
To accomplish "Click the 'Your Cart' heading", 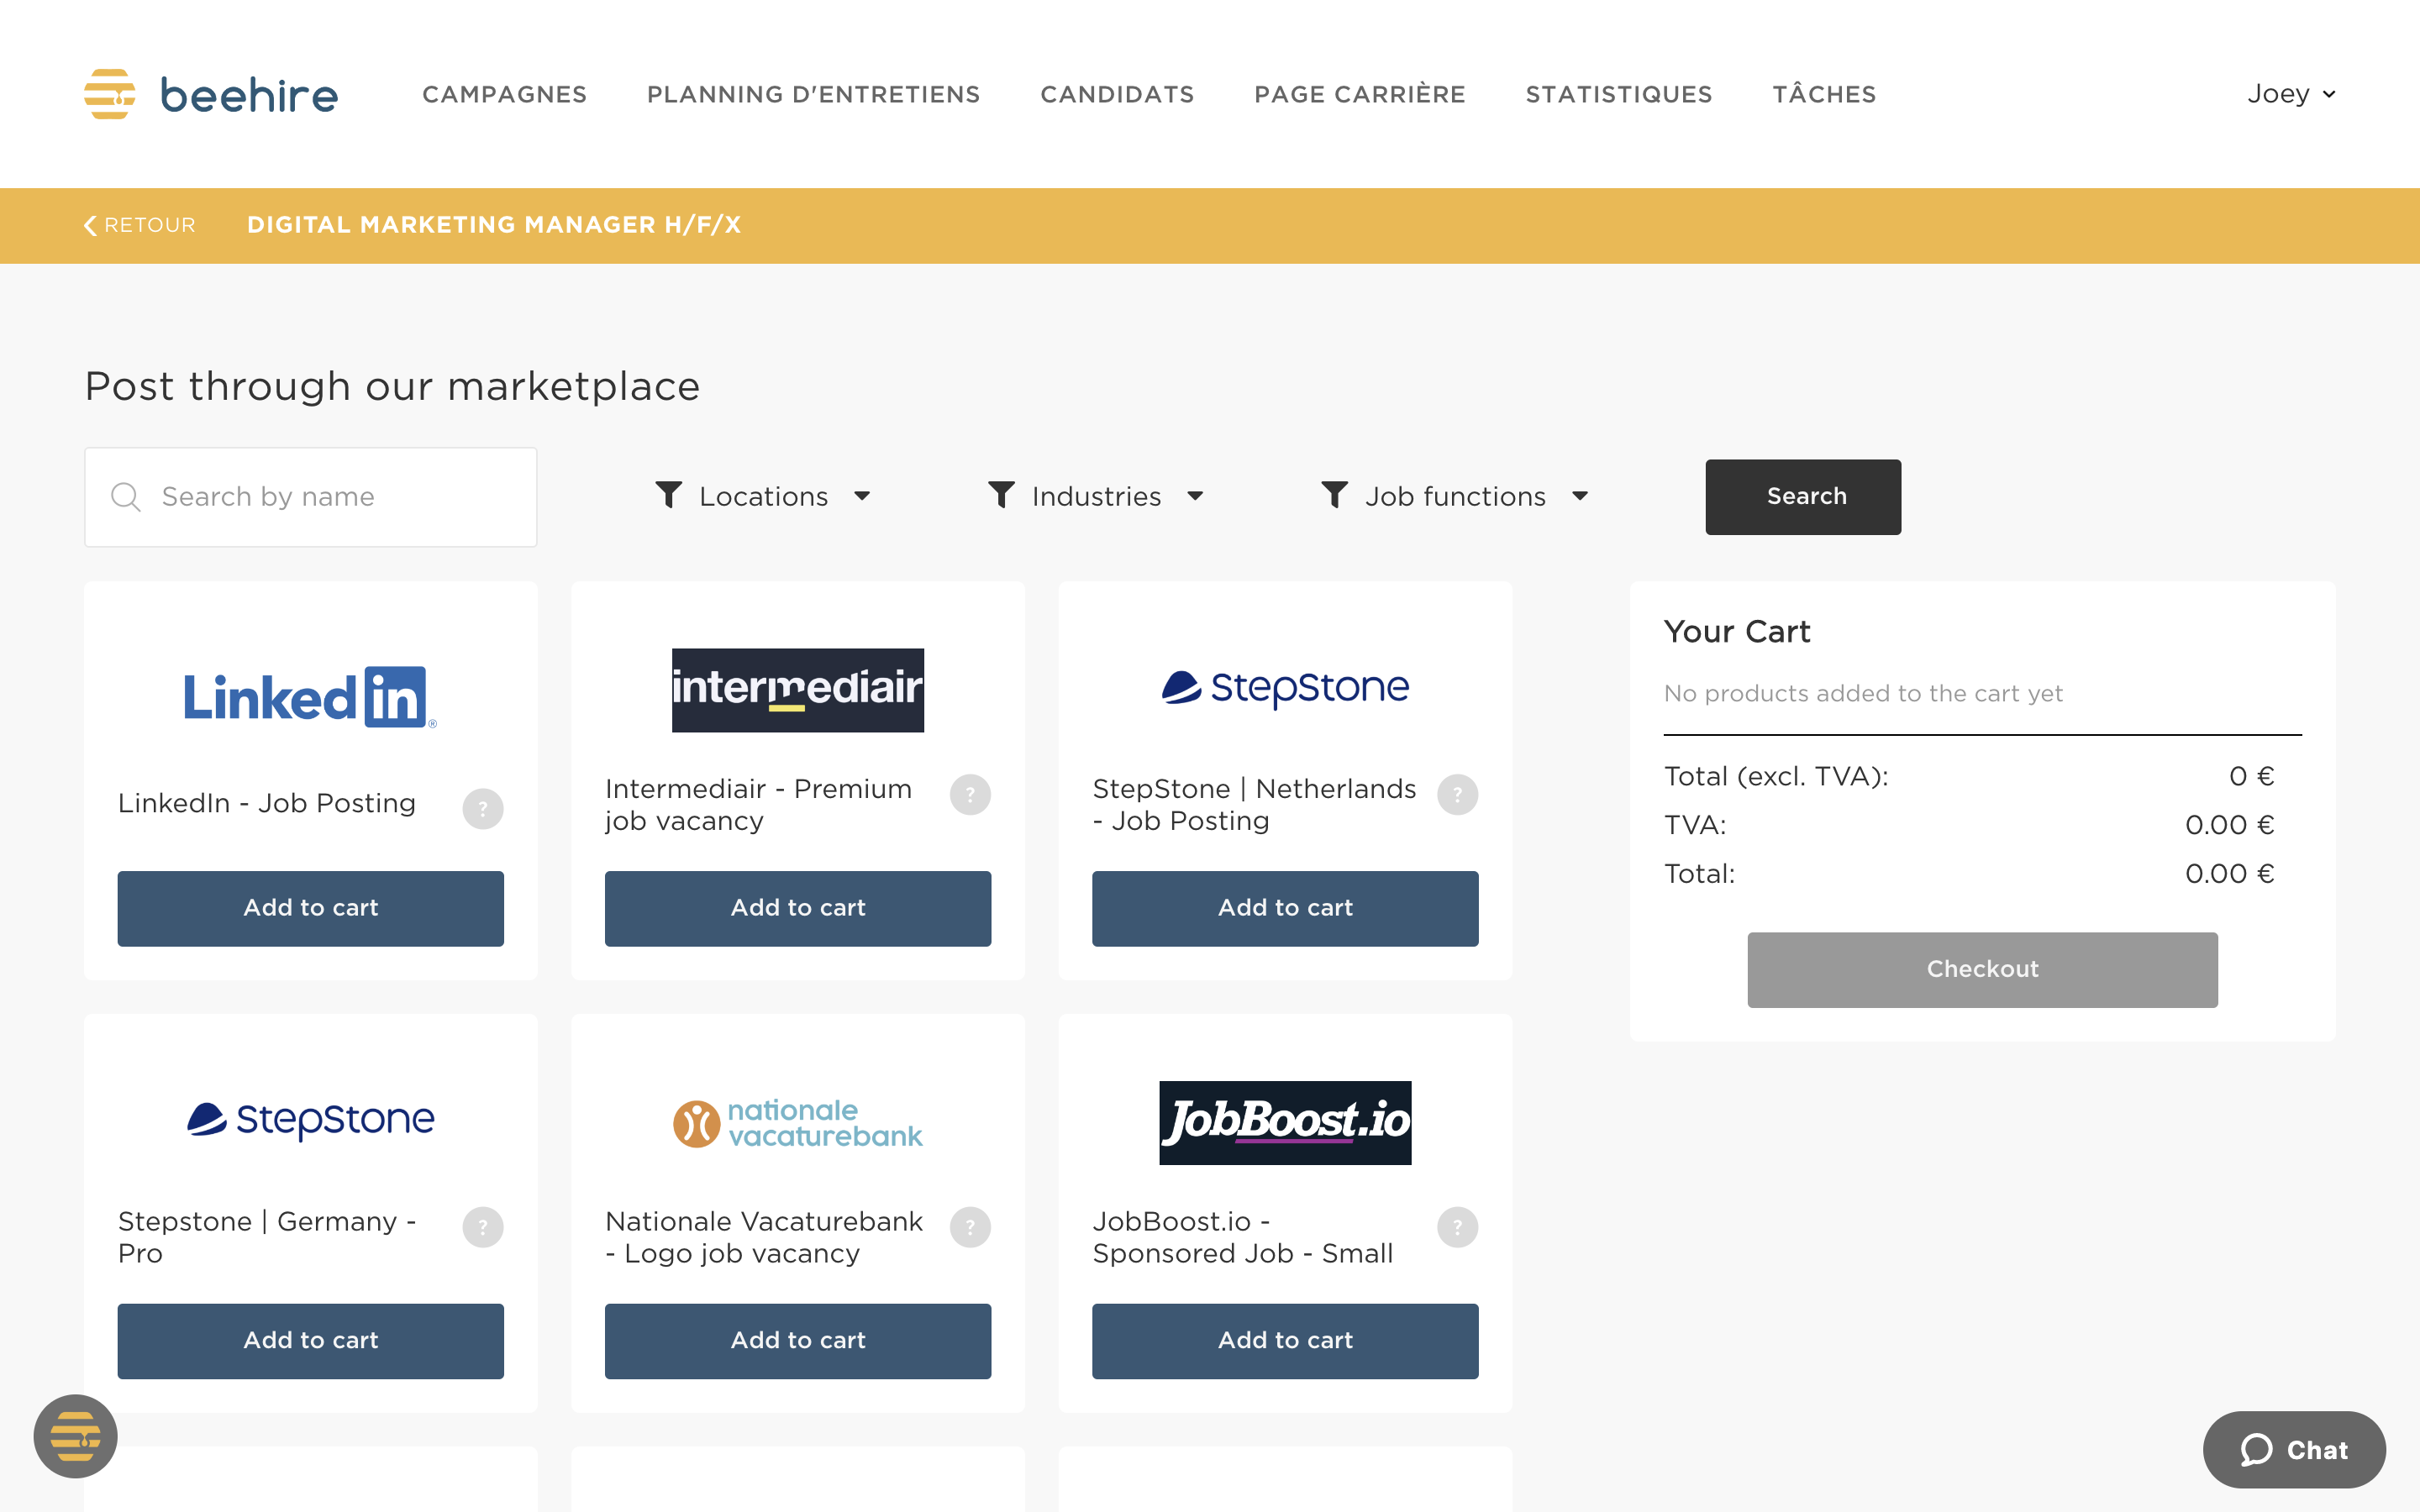I will click(x=1737, y=632).
